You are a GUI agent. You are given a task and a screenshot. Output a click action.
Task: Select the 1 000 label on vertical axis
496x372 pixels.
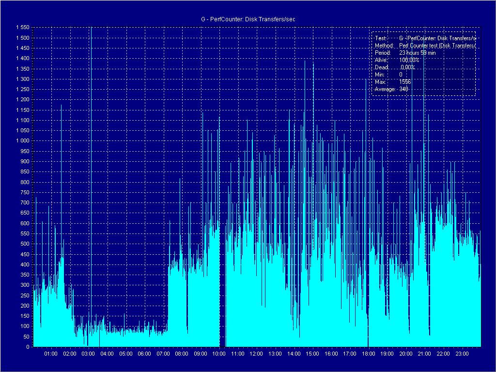pyautogui.click(x=22, y=141)
